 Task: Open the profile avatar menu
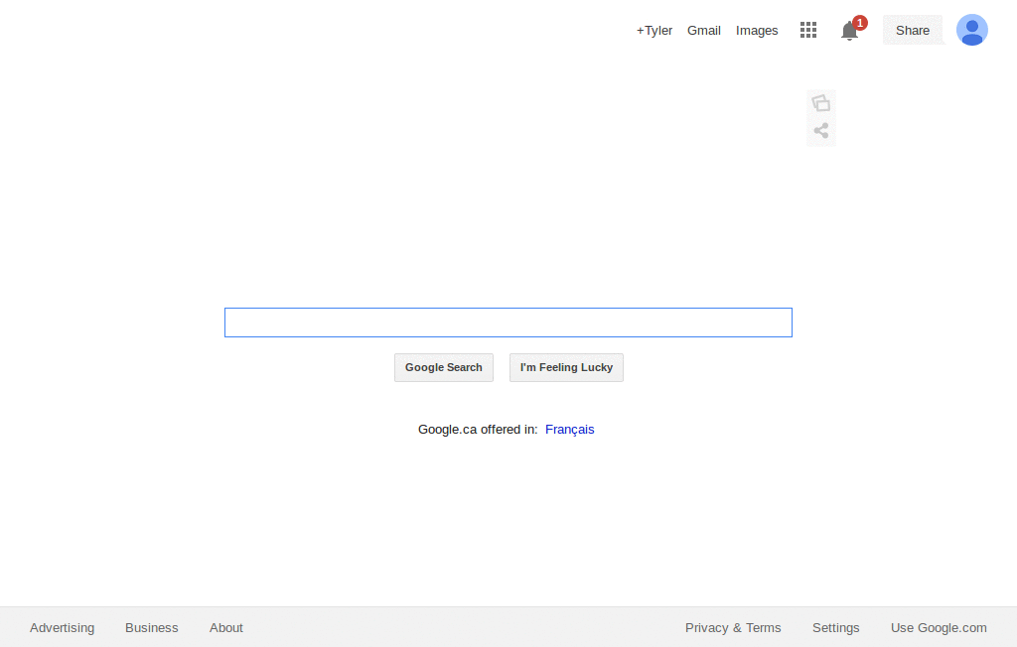tap(971, 30)
